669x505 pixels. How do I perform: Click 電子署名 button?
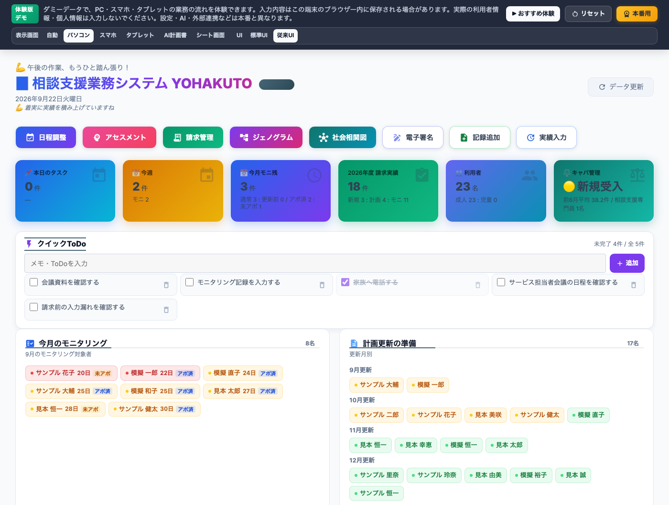[x=413, y=138]
